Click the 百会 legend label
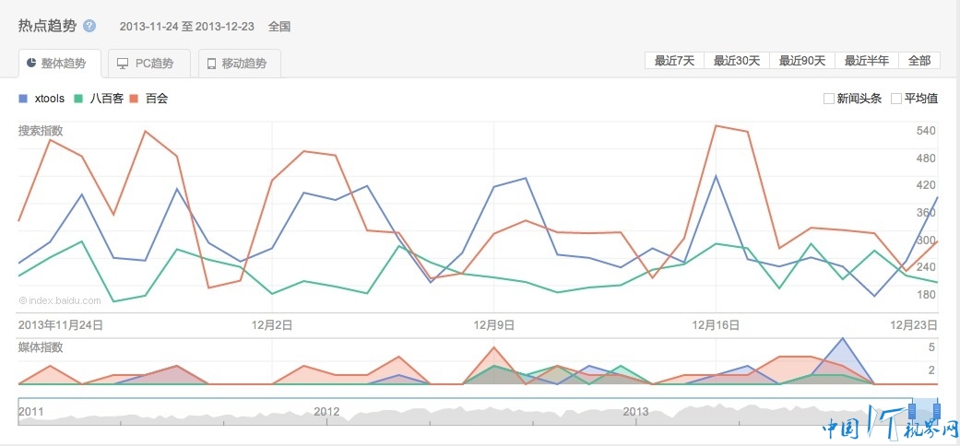Screen dimensions: 960x446 156,99
